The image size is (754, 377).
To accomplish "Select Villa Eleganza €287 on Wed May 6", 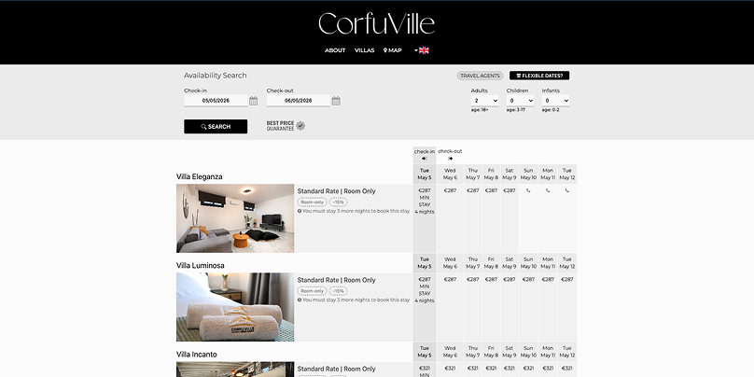I will point(450,190).
